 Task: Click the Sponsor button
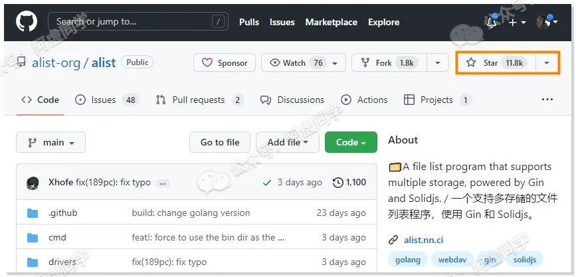[x=225, y=62]
